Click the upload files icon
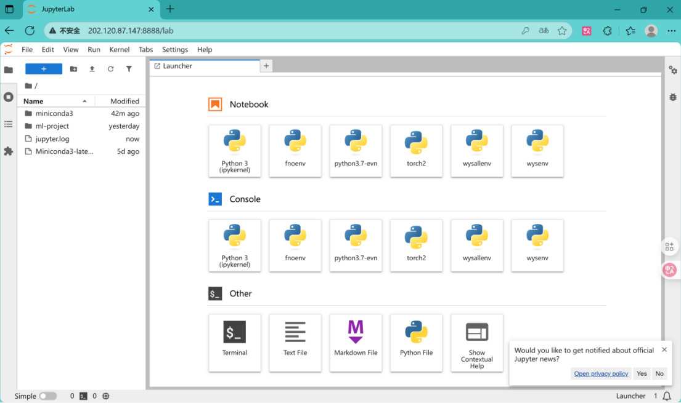The height and width of the screenshot is (403, 681). coord(92,69)
